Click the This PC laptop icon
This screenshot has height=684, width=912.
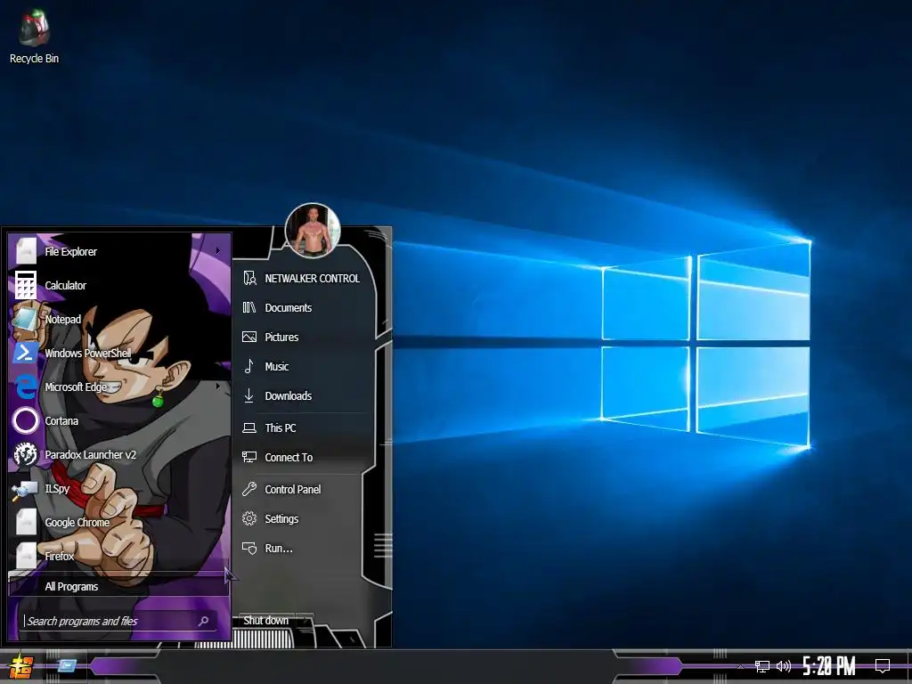249,428
